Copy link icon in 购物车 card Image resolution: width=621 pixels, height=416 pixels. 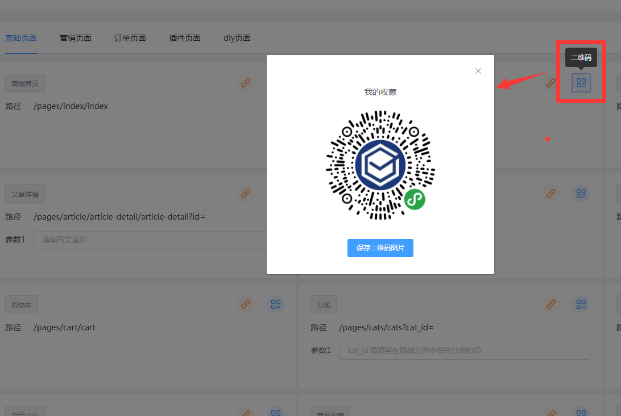pyautogui.click(x=246, y=304)
